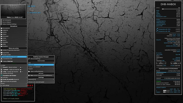The height and width of the screenshot is (103, 183).
Task: Click the DHB-MABOX title in Conky
Action: tap(168, 4)
